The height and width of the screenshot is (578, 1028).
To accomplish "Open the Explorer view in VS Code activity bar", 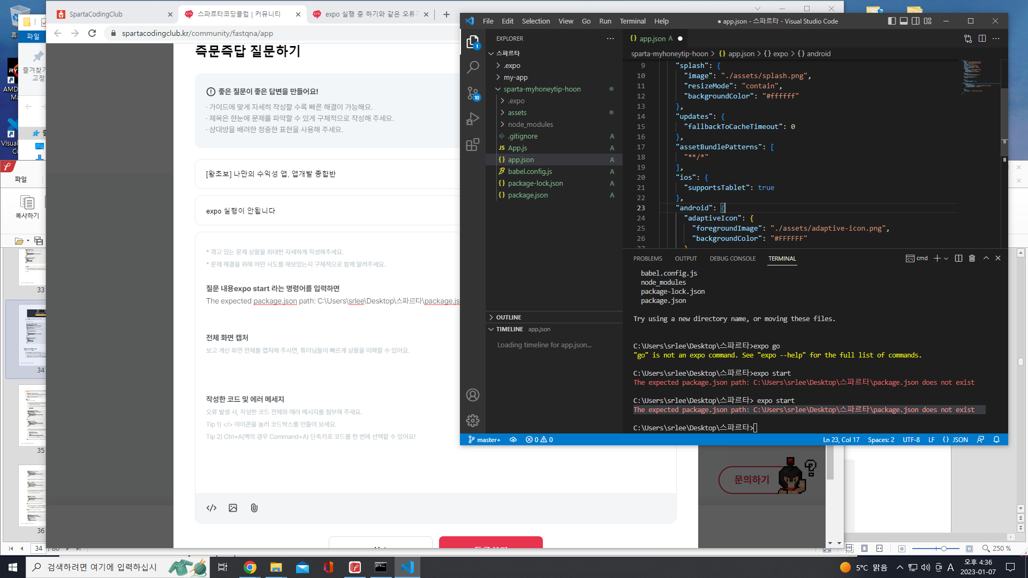I will (473, 42).
